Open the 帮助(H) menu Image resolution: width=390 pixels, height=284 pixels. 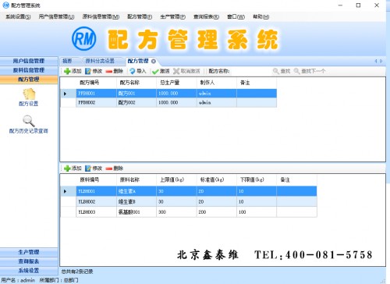click(261, 17)
